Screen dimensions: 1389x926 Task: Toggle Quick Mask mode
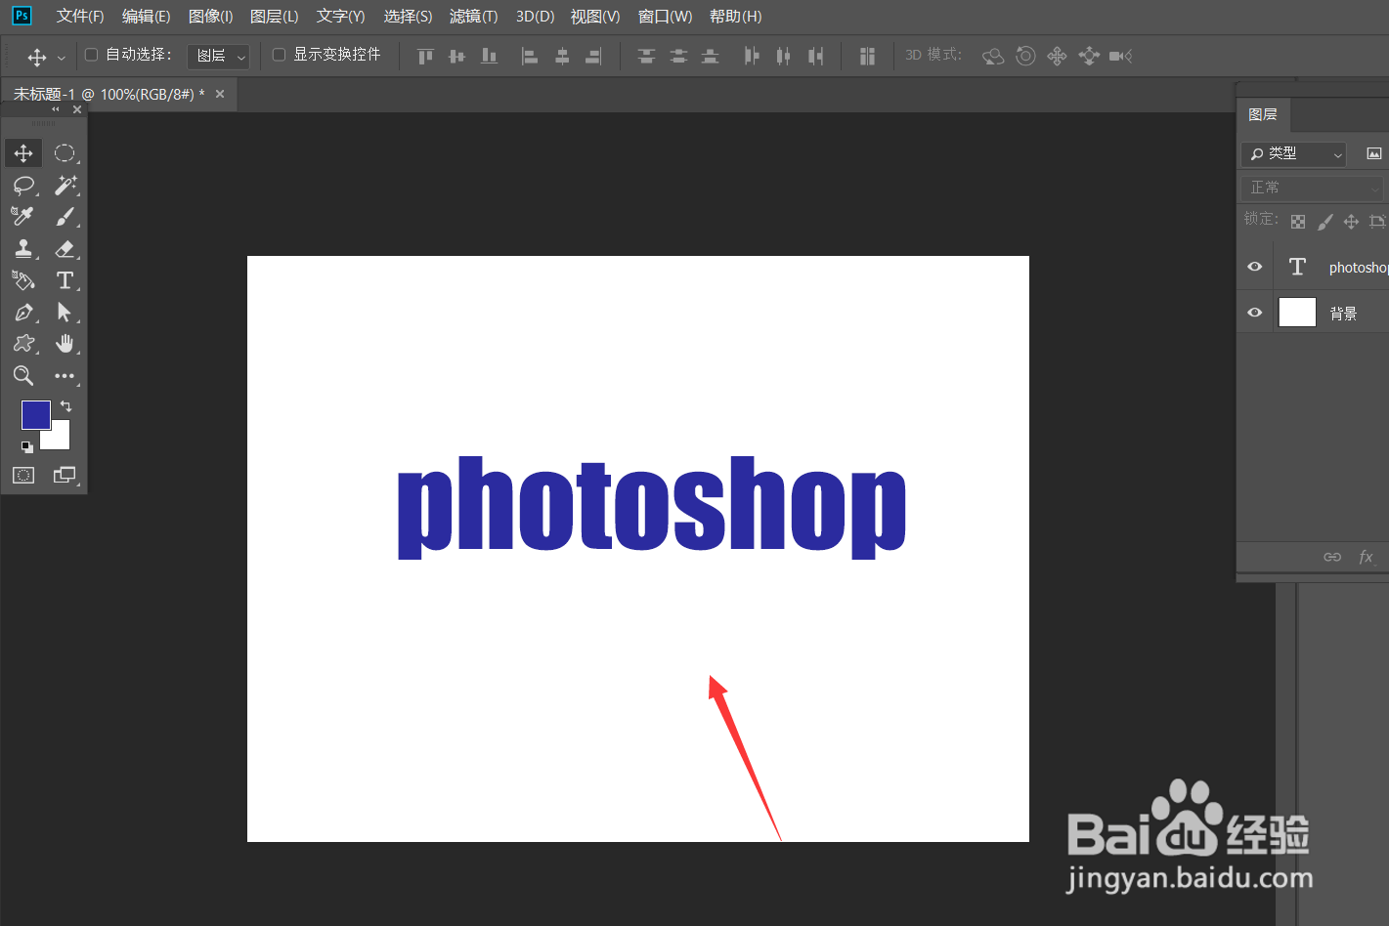point(23,475)
